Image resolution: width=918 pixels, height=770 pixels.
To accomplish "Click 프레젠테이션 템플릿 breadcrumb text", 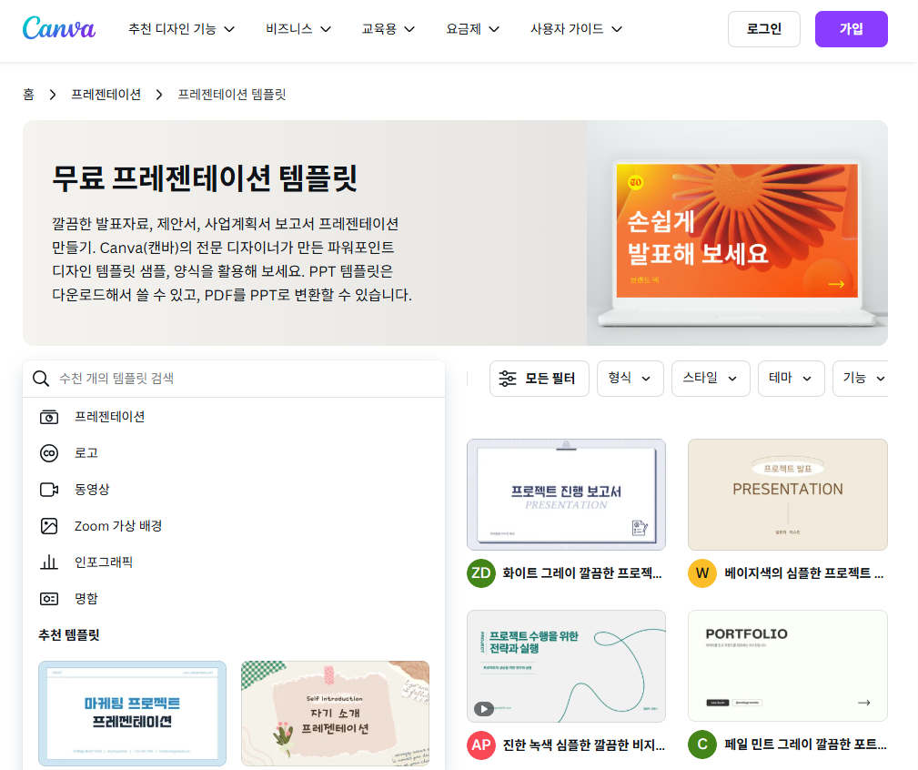I will 232,95.
